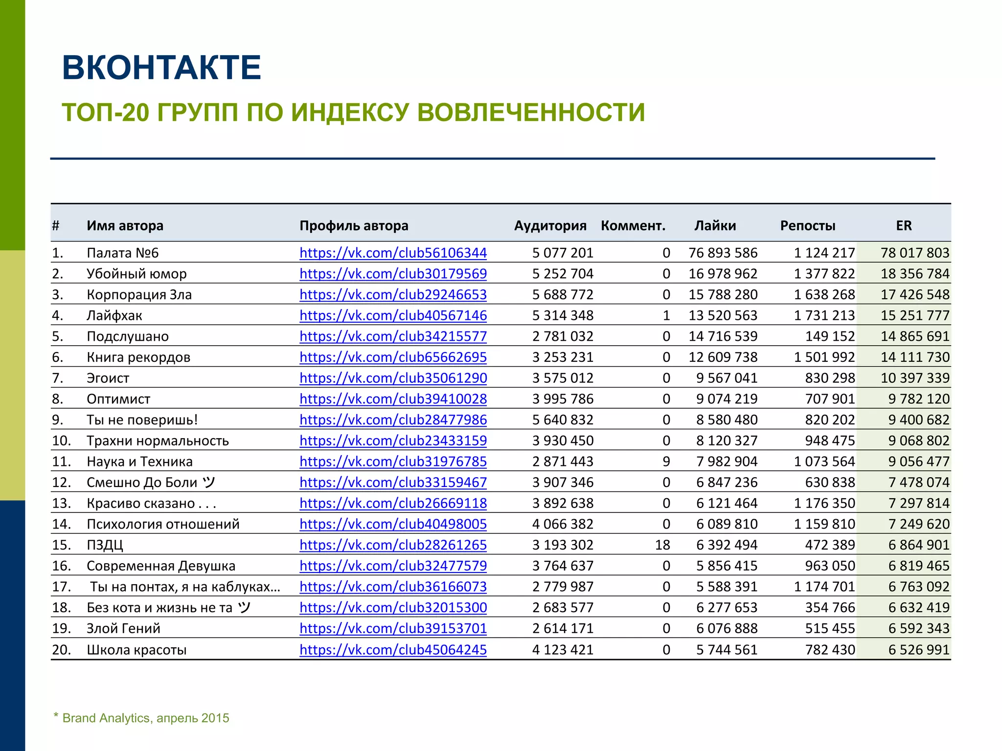Open the Лайфхак club40567146 link
Image resolution: width=1002 pixels, height=751 pixels.
pyautogui.click(x=393, y=315)
